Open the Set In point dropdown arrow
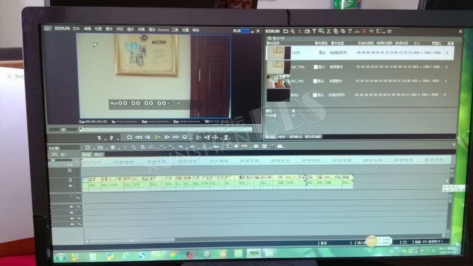The image size is (473, 266). (104, 138)
